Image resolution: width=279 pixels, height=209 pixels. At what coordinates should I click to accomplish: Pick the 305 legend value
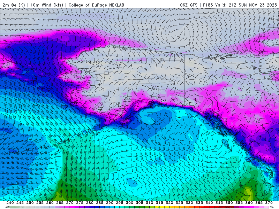(x=139, y=203)
